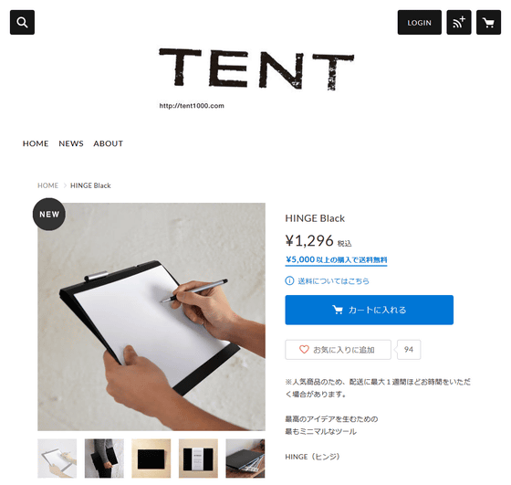Click the RSS follow shop icon
The width and height of the screenshot is (511, 485).
click(x=458, y=23)
